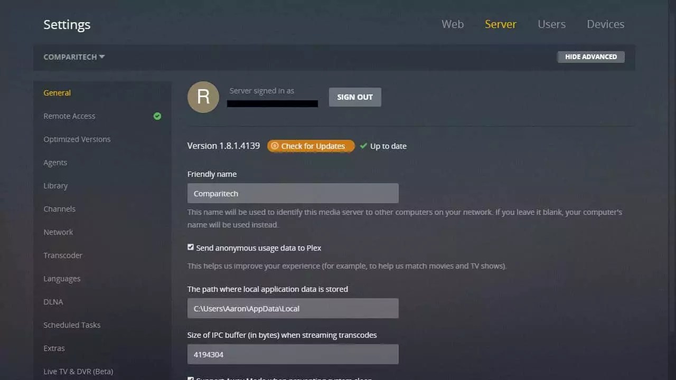Screen dimensions: 676x380
Task: Open Live TV & DVR (Beta) section
Action: point(78,372)
